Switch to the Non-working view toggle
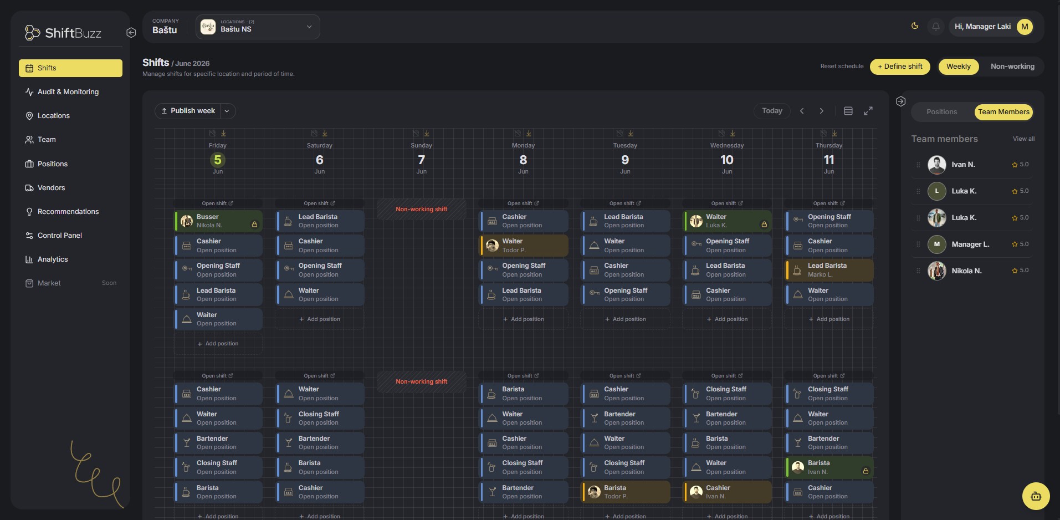Image resolution: width=1060 pixels, height=520 pixels. [1012, 67]
